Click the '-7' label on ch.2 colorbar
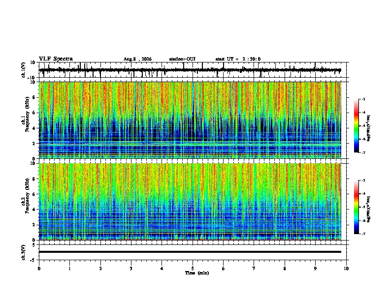 click(x=363, y=234)
